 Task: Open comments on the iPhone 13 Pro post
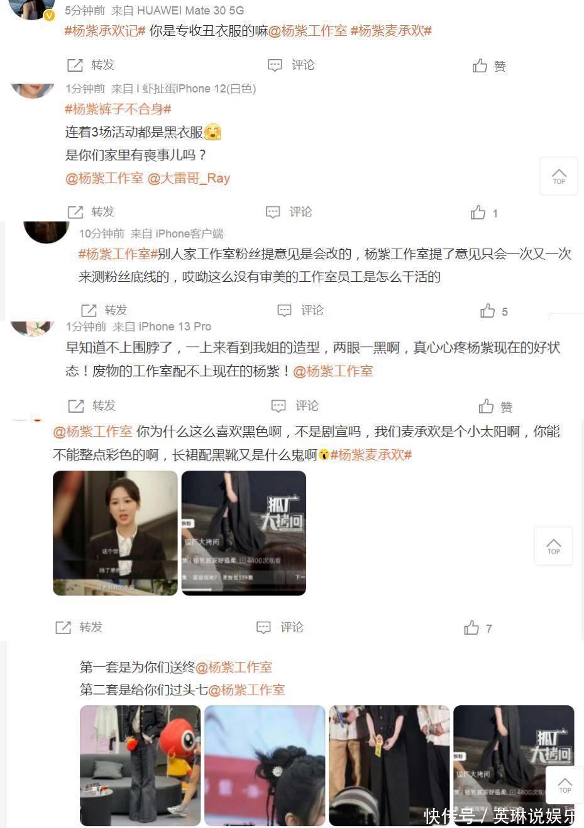coord(295,406)
